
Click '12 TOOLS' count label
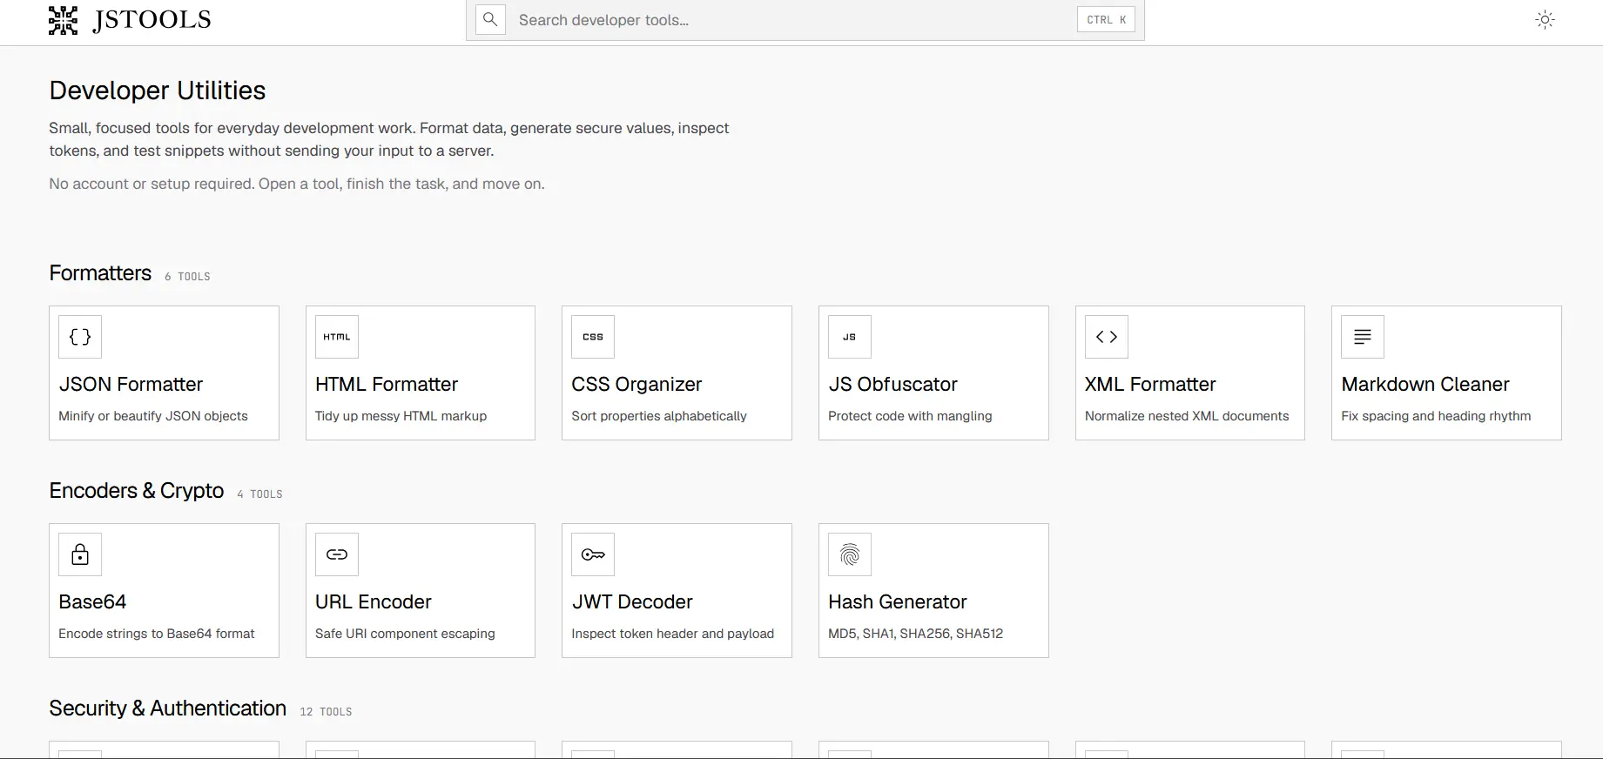coord(326,712)
